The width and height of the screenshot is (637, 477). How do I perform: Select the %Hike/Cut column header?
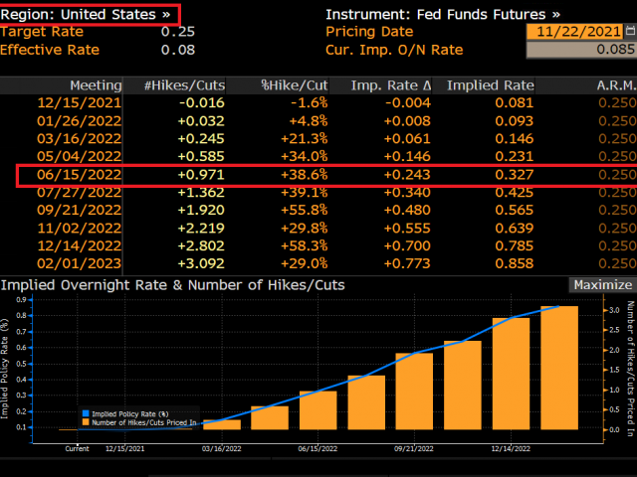293,86
